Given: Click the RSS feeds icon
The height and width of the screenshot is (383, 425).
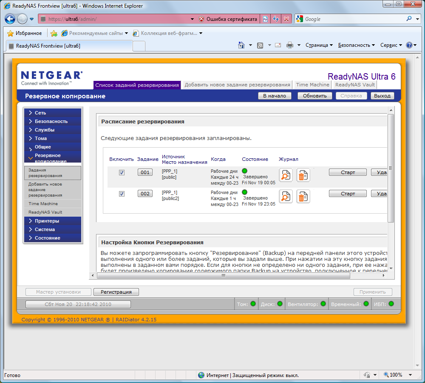Looking at the screenshot, I should tap(260, 46).
